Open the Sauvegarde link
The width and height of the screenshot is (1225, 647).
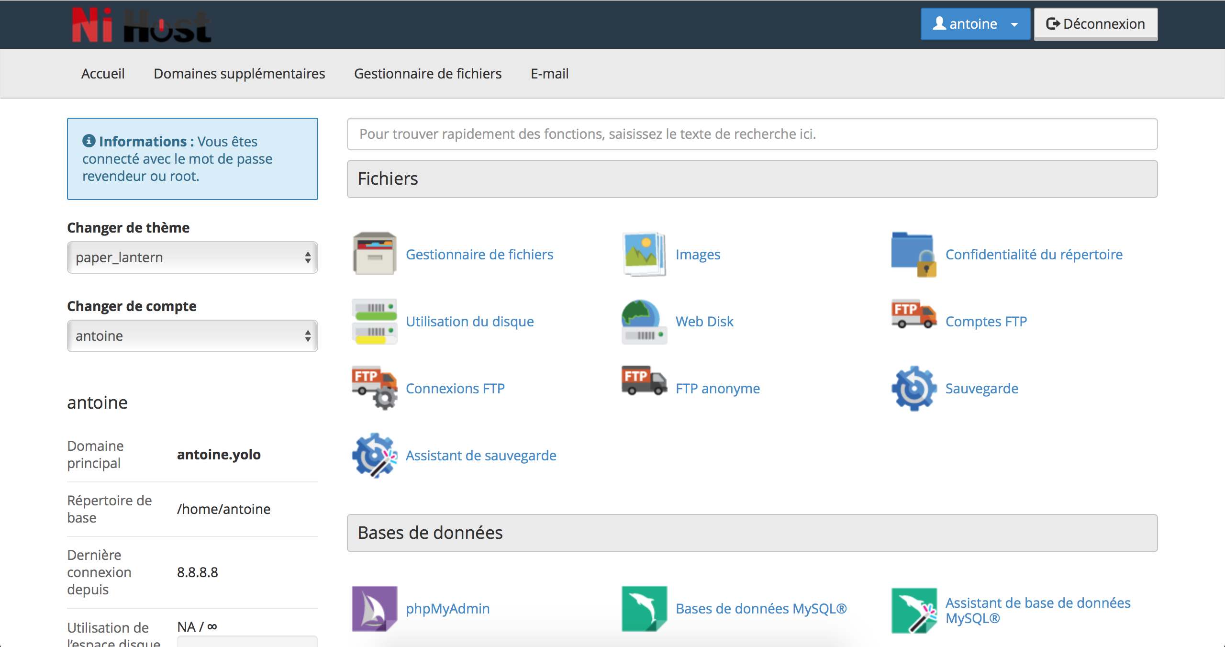click(982, 389)
